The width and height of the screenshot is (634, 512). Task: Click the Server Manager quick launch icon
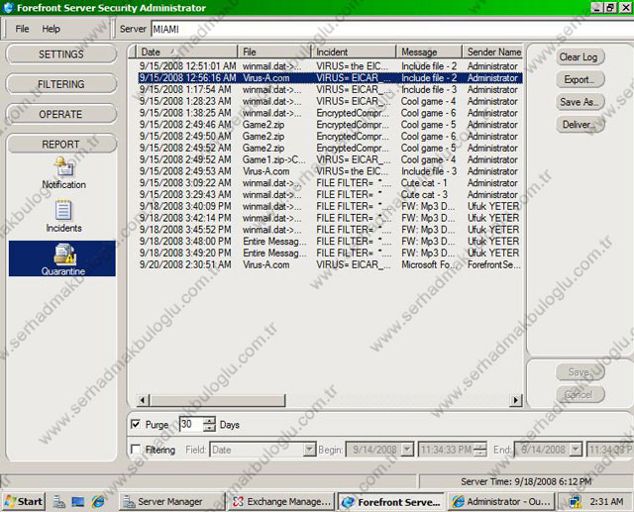click(59, 501)
